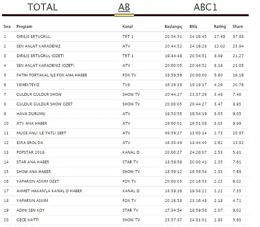The width and height of the screenshot is (260, 227).
Task: Click the Sıra column header
Action: [x=7, y=27]
